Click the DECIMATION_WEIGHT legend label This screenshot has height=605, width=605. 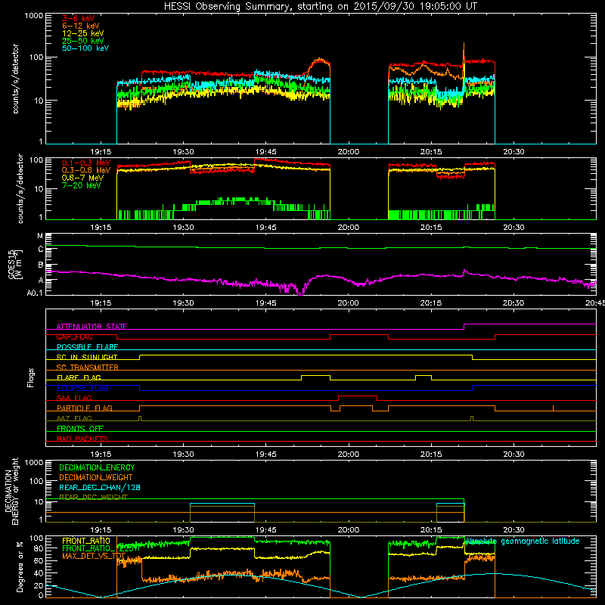[x=96, y=477]
